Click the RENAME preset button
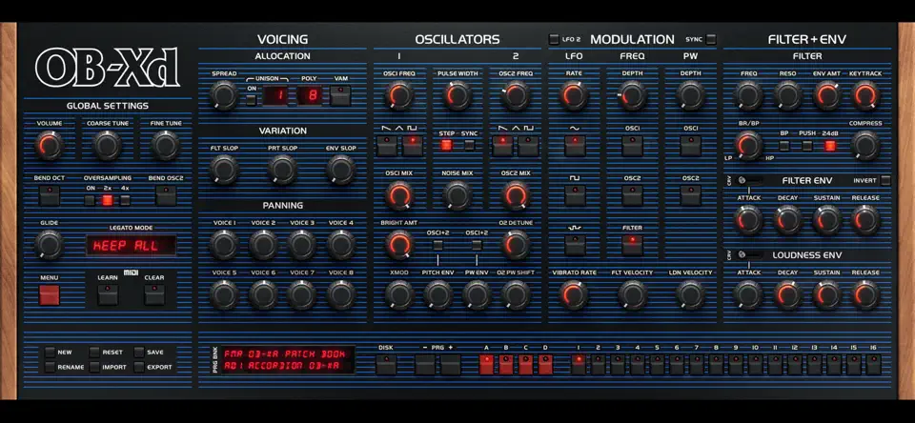This screenshot has height=423, width=915. coord(51,367)
